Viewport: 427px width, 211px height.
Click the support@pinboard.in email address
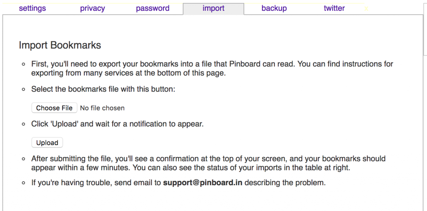coord(203,183)
